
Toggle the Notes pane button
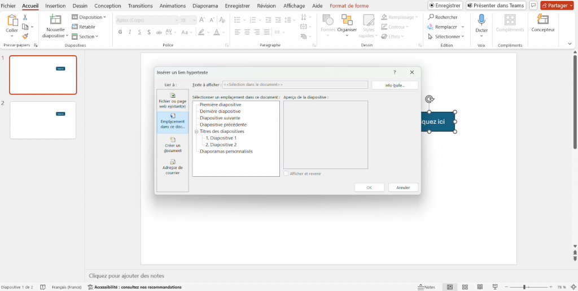427,287
